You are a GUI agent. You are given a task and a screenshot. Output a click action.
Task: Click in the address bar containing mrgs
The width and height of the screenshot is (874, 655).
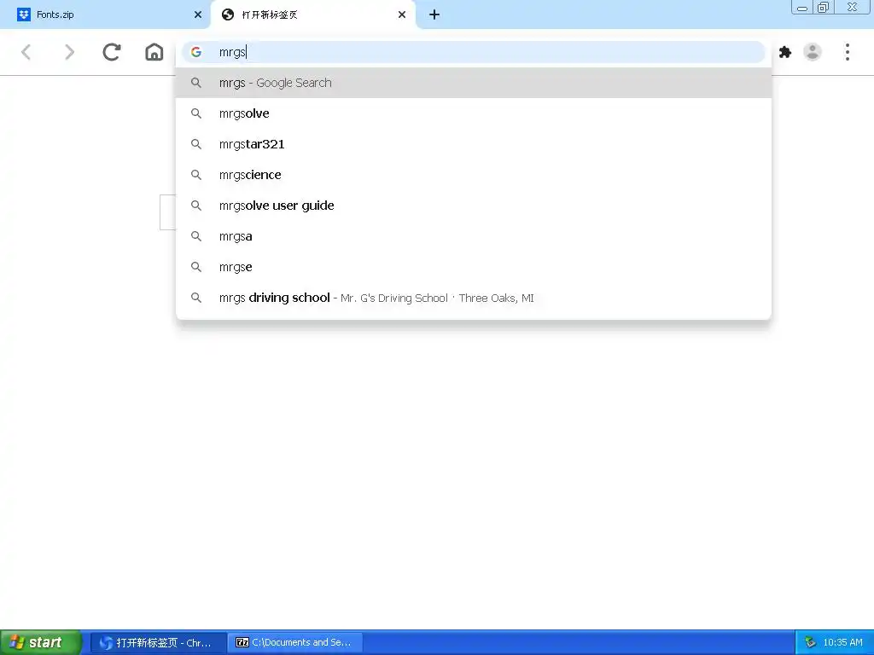coord(473,52)
